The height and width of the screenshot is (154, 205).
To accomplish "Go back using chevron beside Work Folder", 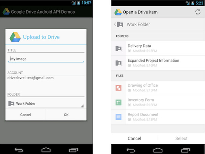I will coord(115,24).
